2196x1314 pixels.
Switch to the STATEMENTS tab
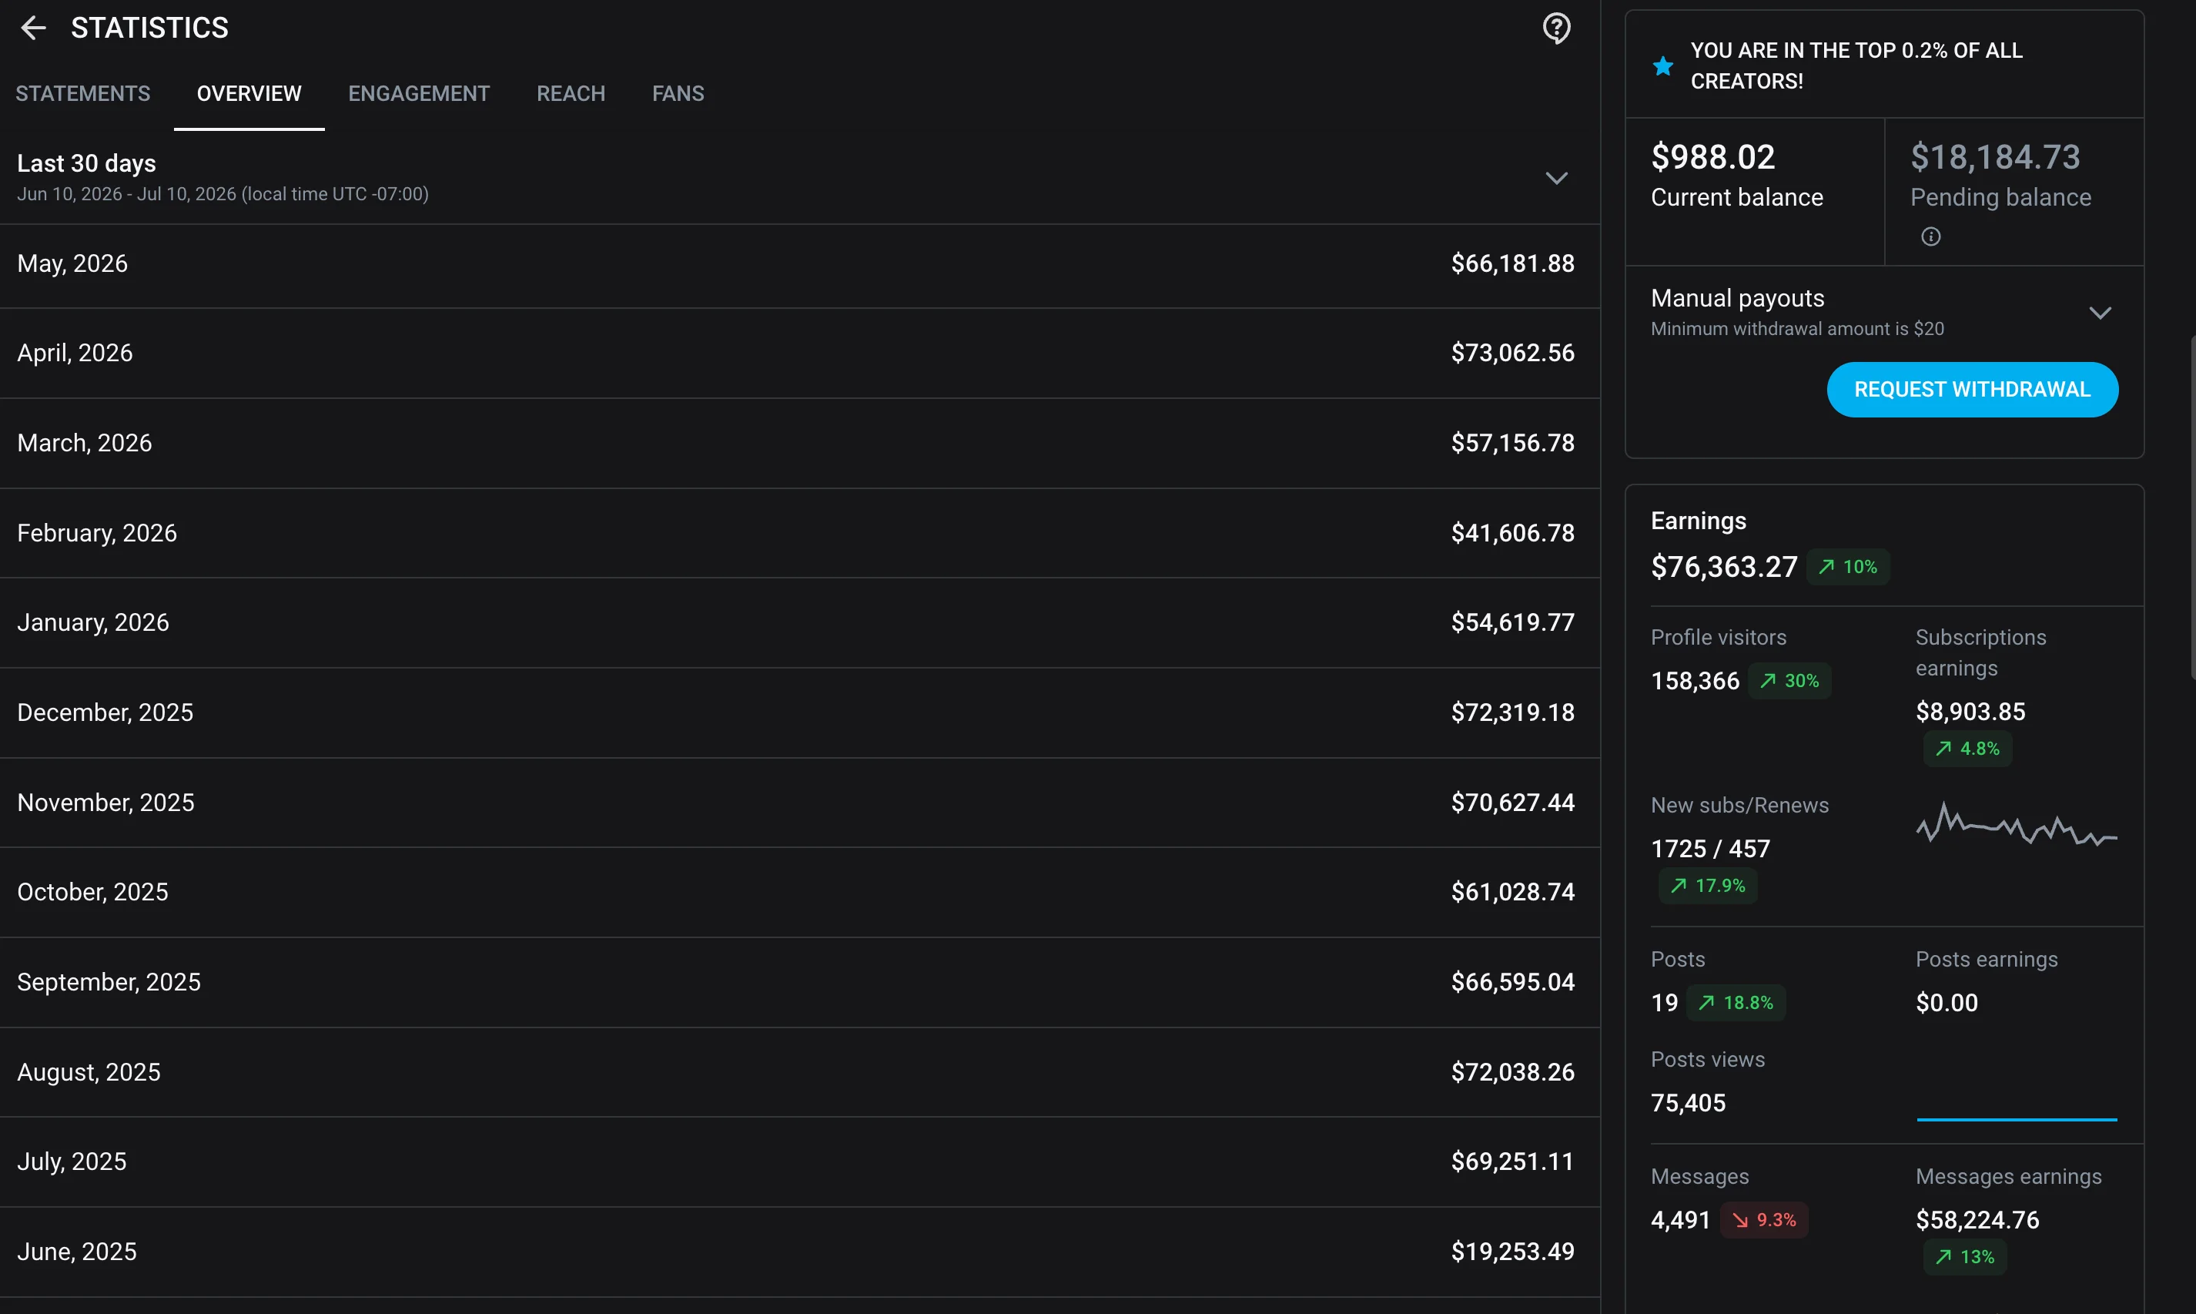82,94
